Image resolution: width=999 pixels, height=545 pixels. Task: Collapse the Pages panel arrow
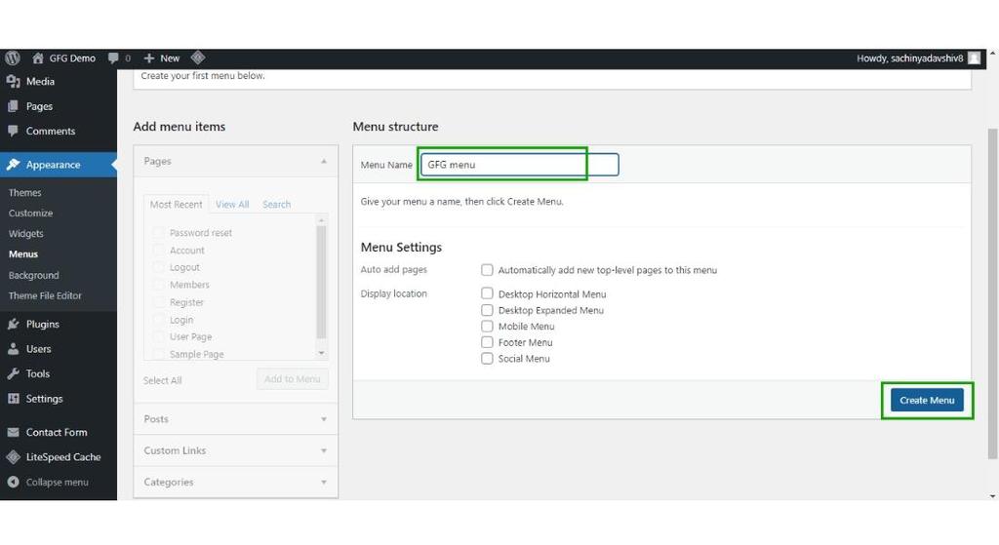pos(324,161)
